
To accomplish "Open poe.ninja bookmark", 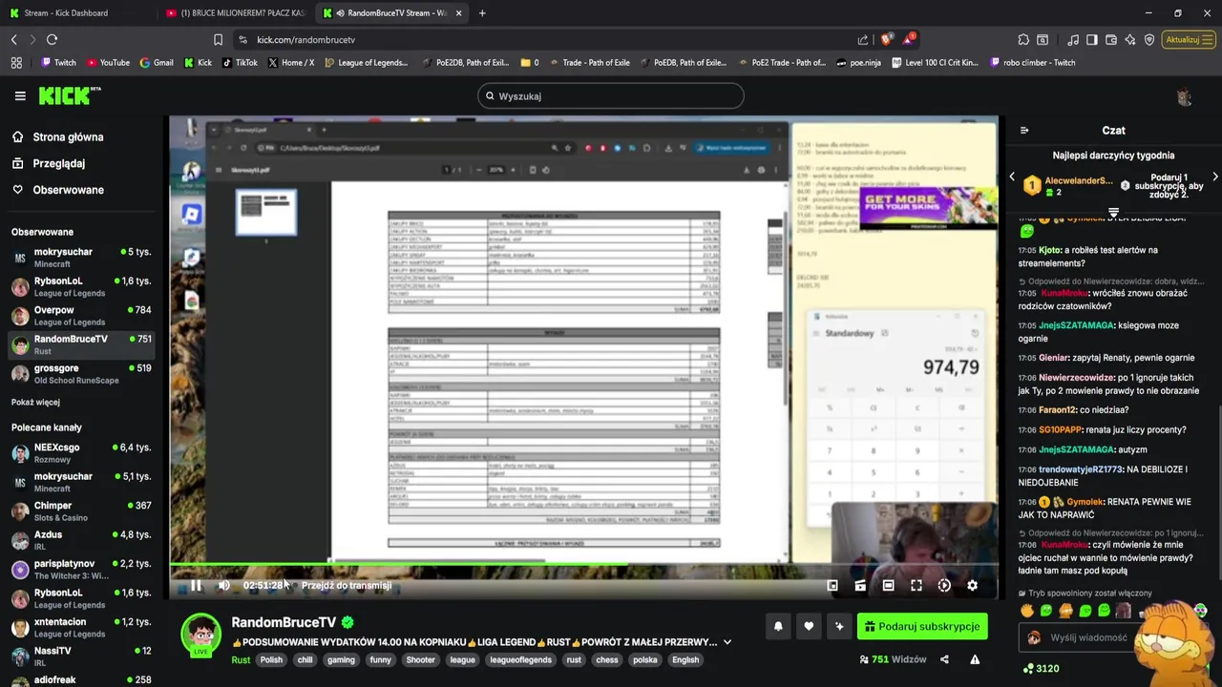I will (x=858, y=63).
